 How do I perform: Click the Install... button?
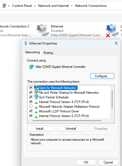point(41,129)
